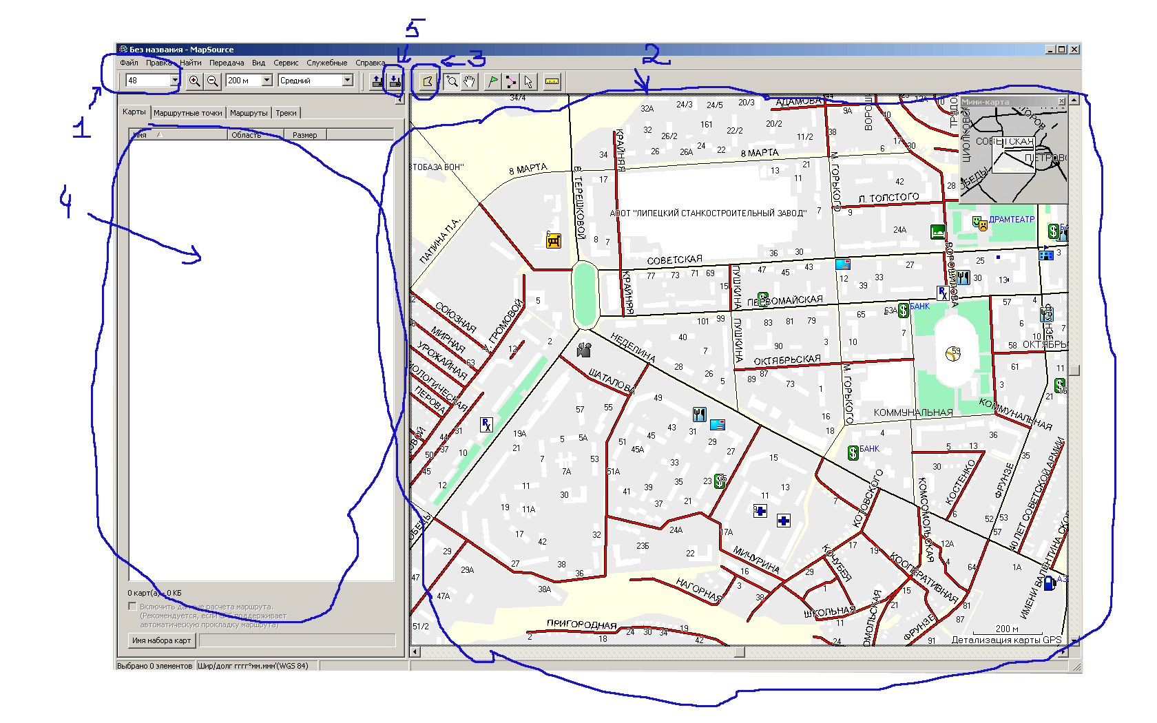Click the Размер column header

point(304,135)
